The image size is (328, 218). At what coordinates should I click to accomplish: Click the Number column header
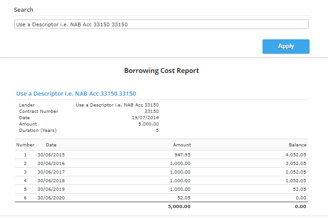[25, 145]
